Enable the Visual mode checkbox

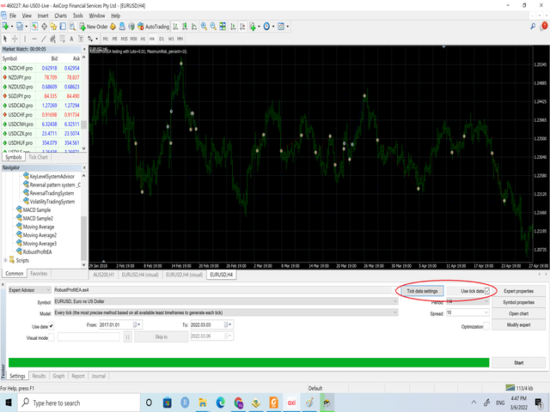(x=52, y=337)
